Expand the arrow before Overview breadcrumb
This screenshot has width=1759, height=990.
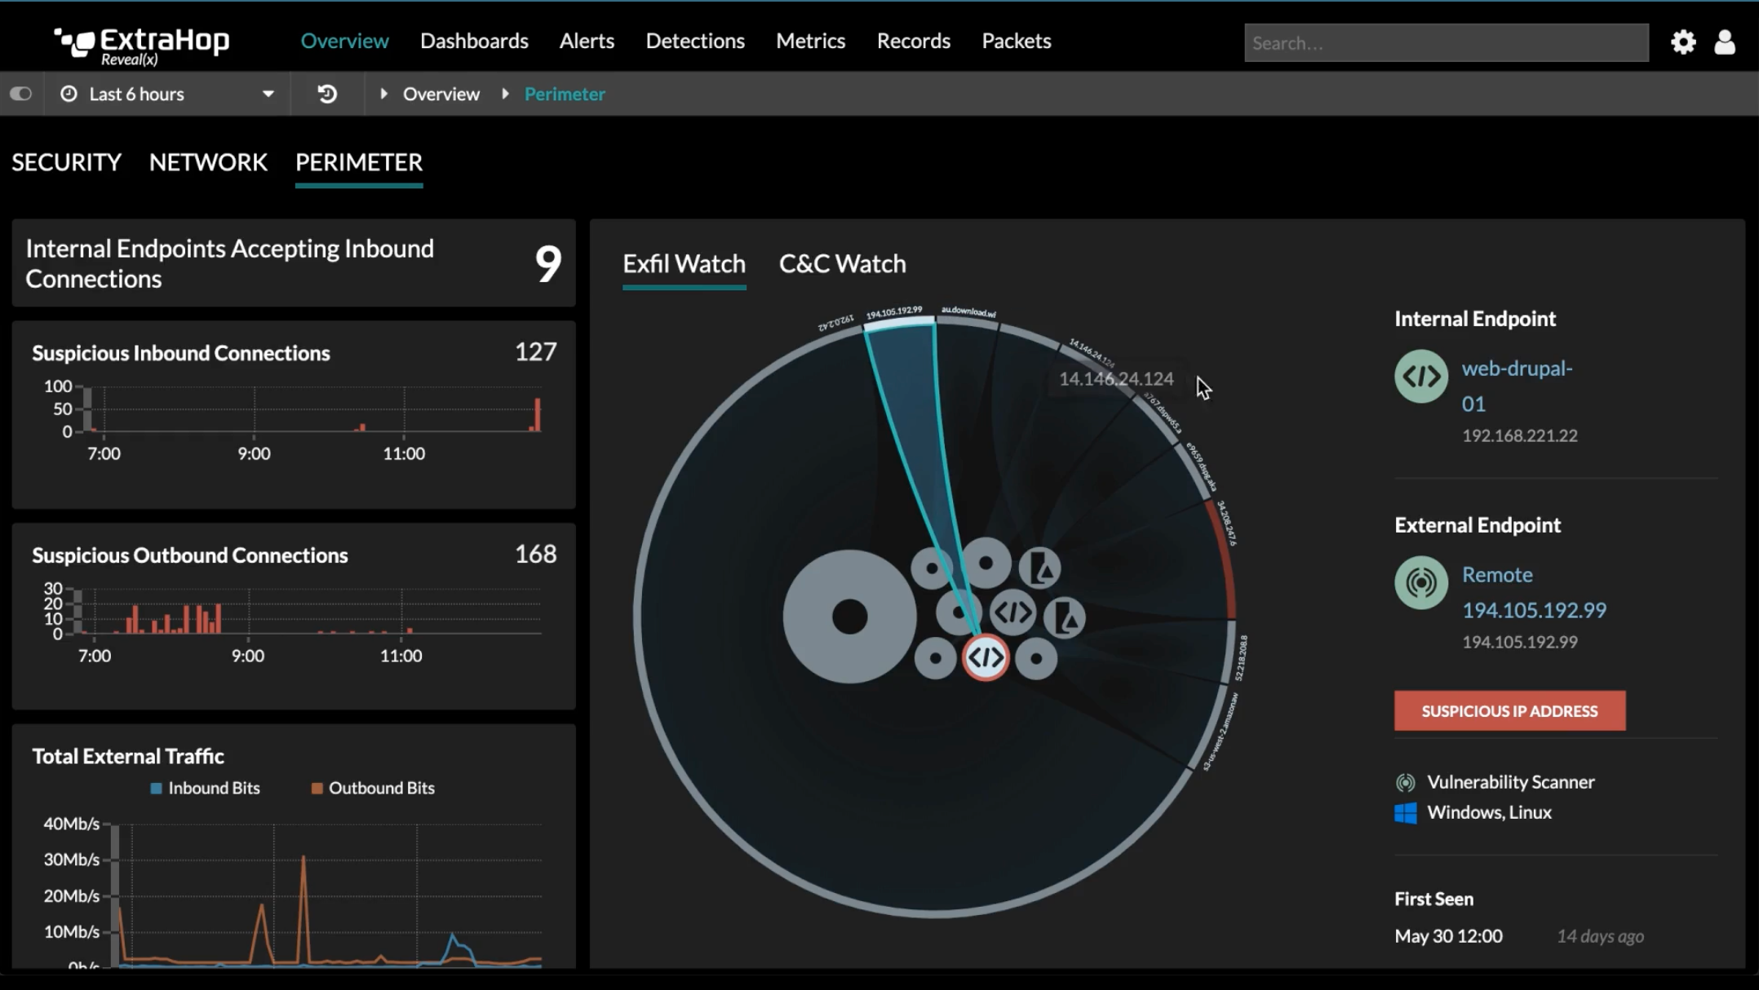coord(383,94)
